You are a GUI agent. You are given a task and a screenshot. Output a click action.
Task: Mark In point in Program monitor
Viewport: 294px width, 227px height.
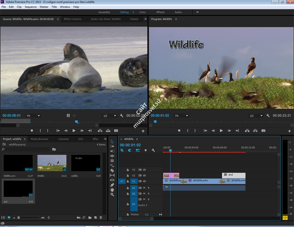[x=188, y=131]
